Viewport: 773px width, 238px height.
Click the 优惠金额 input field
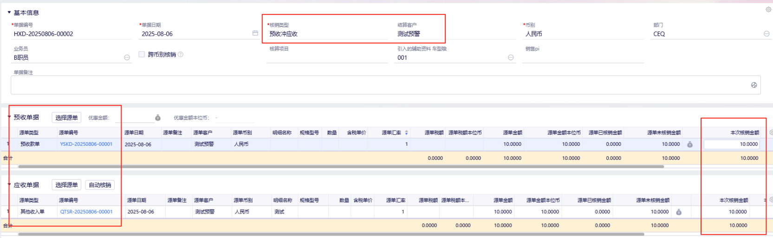pyautogui.click(x=134, y=118)
